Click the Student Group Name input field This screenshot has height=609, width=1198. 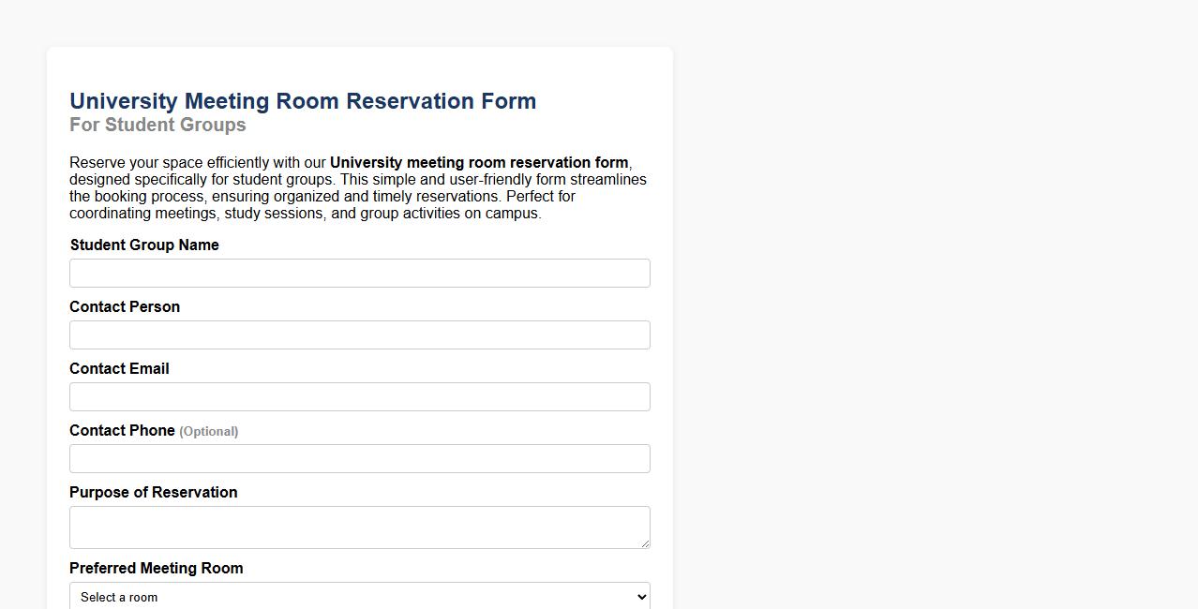click(x=359, y=273)
